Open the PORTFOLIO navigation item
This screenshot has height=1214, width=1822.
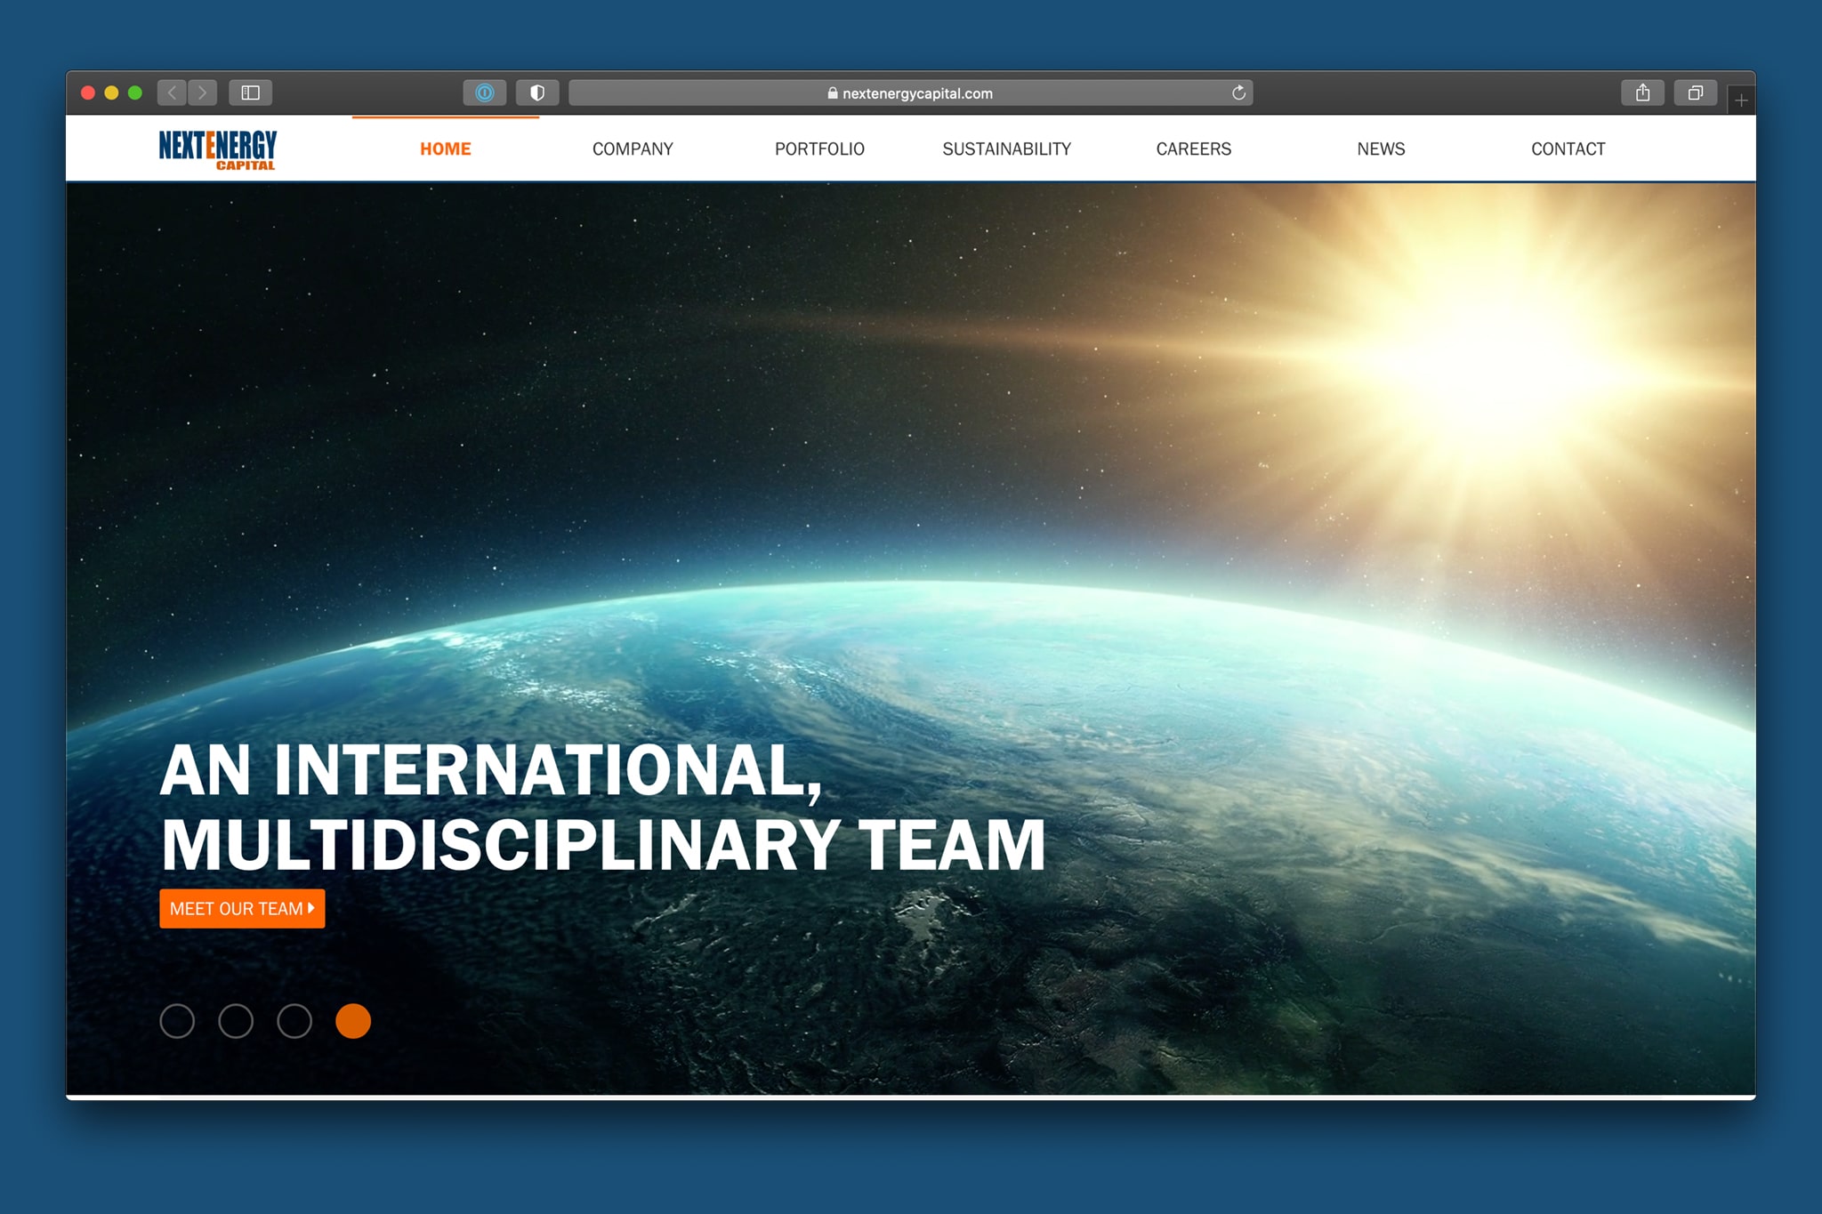point(819,149)
